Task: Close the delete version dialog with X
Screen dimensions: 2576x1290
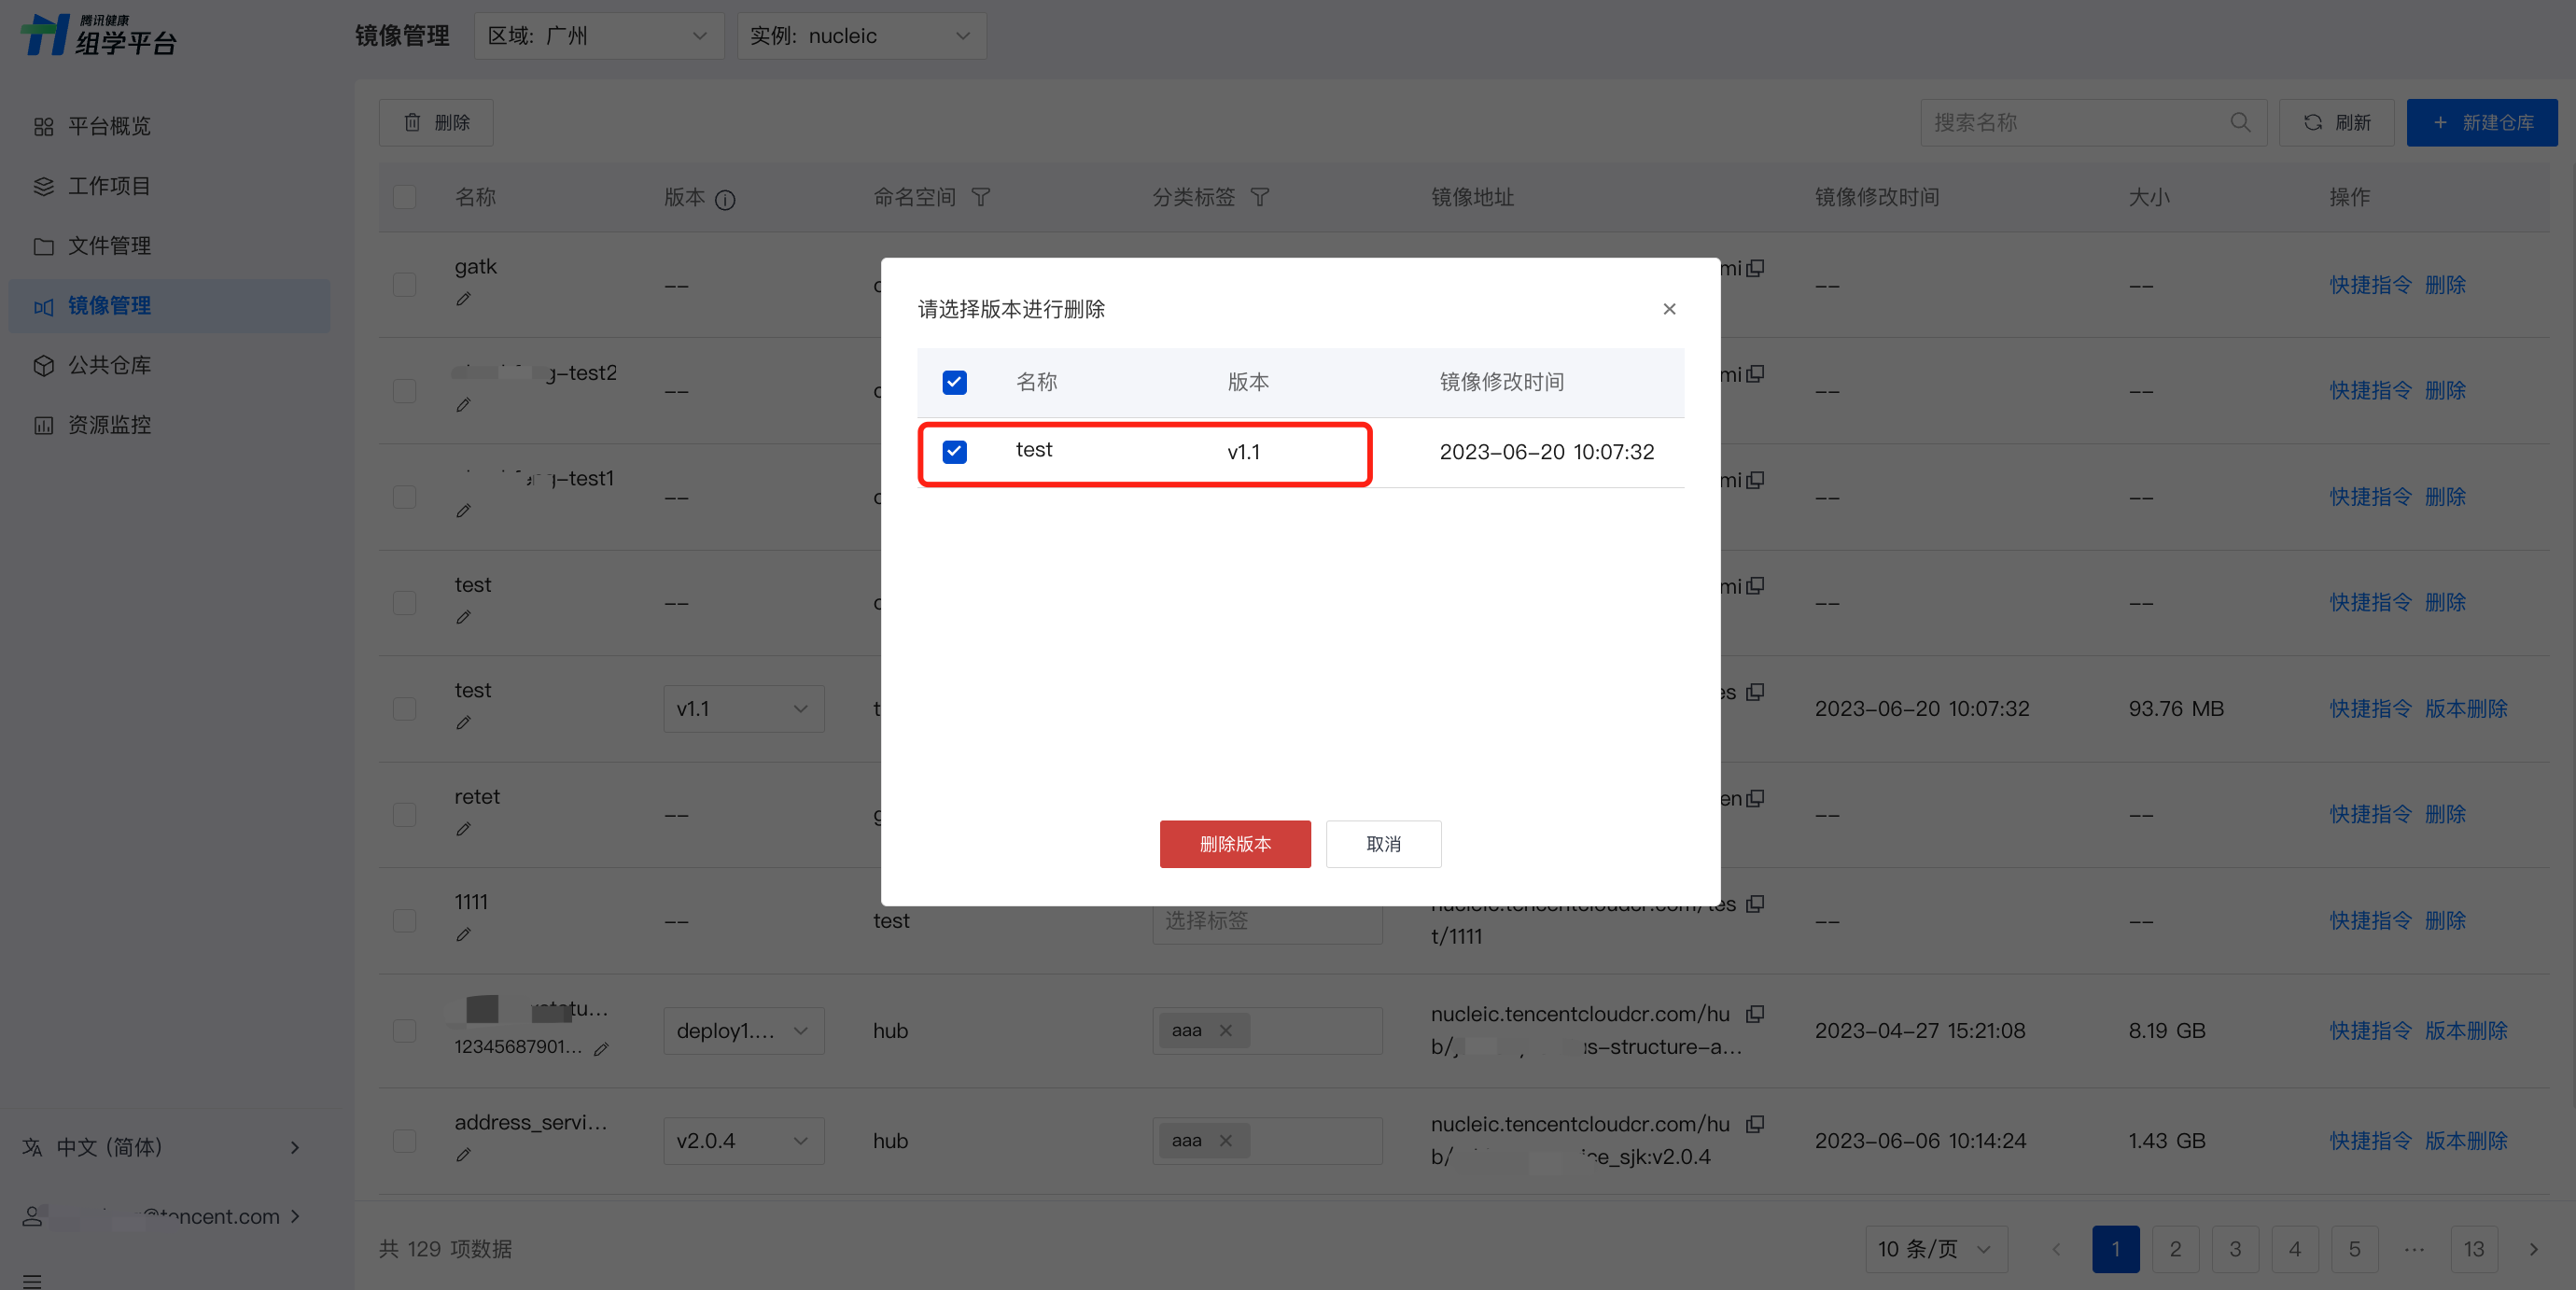Action: 1669,309
